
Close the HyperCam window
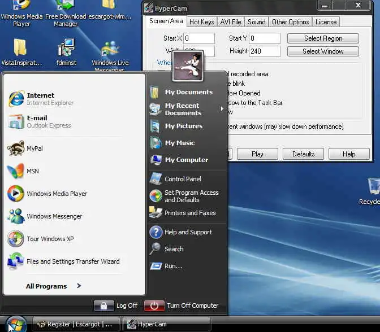click(358, 5)
